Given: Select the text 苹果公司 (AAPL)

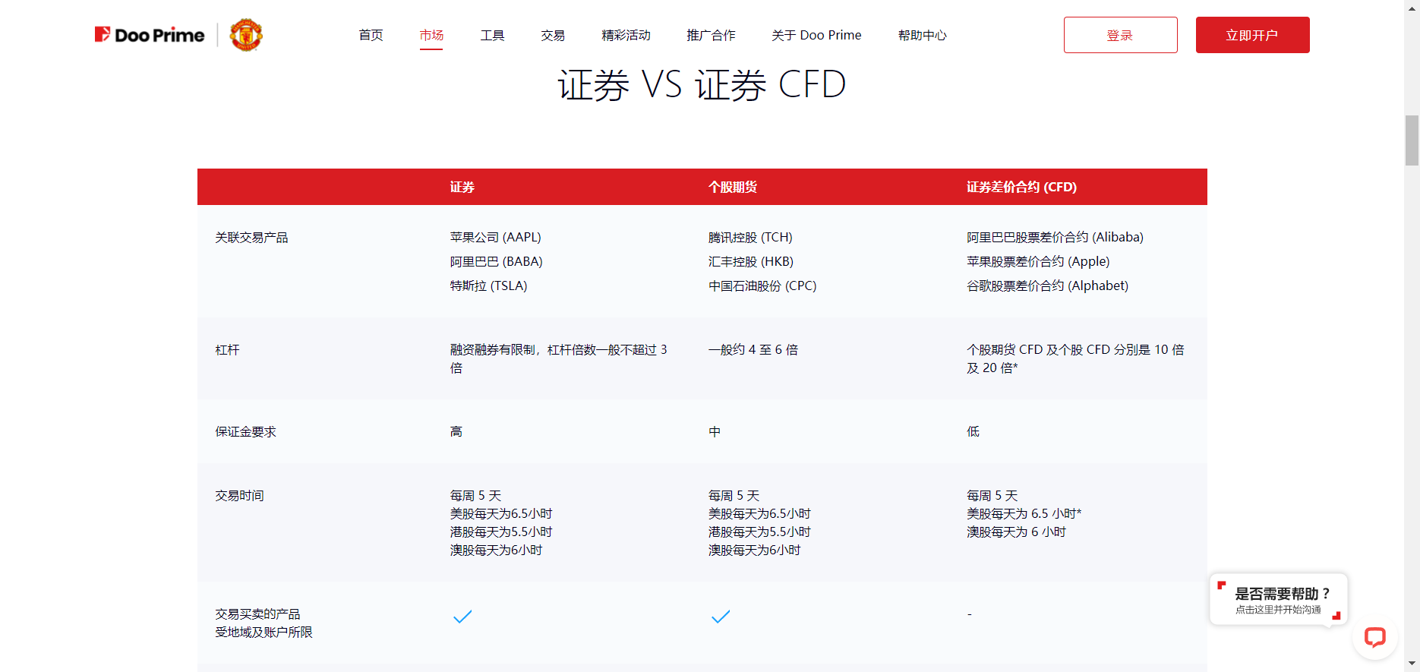Looking at the screenshot, I should pos(496,238).
